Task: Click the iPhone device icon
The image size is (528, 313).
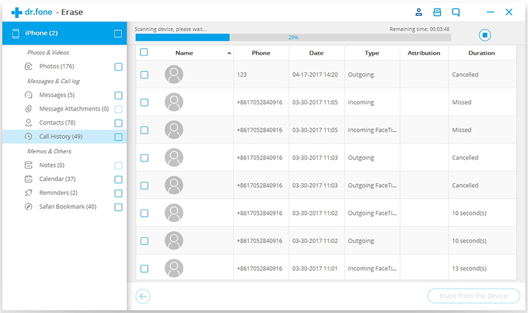Action: coord(15,34)
